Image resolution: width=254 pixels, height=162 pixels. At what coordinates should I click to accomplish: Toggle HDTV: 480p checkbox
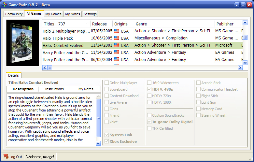click(x=149, y=89)
